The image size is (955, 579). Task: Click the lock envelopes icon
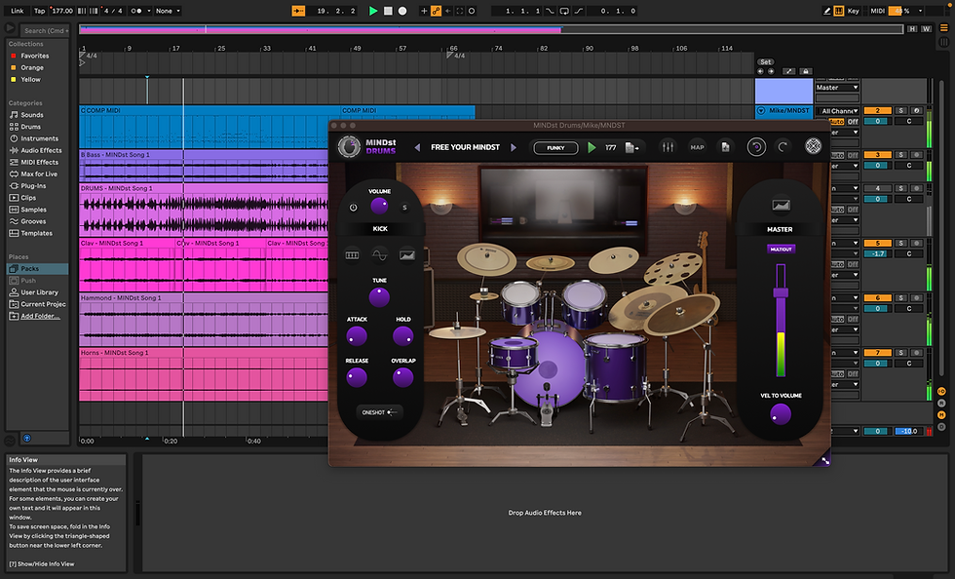click(806, 71)
